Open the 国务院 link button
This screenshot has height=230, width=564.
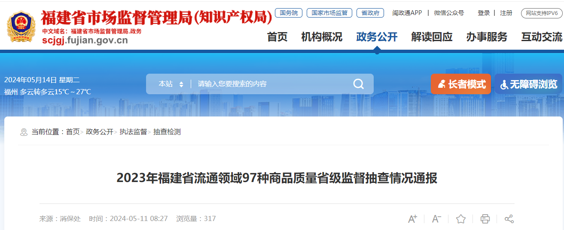coord(289,13)
